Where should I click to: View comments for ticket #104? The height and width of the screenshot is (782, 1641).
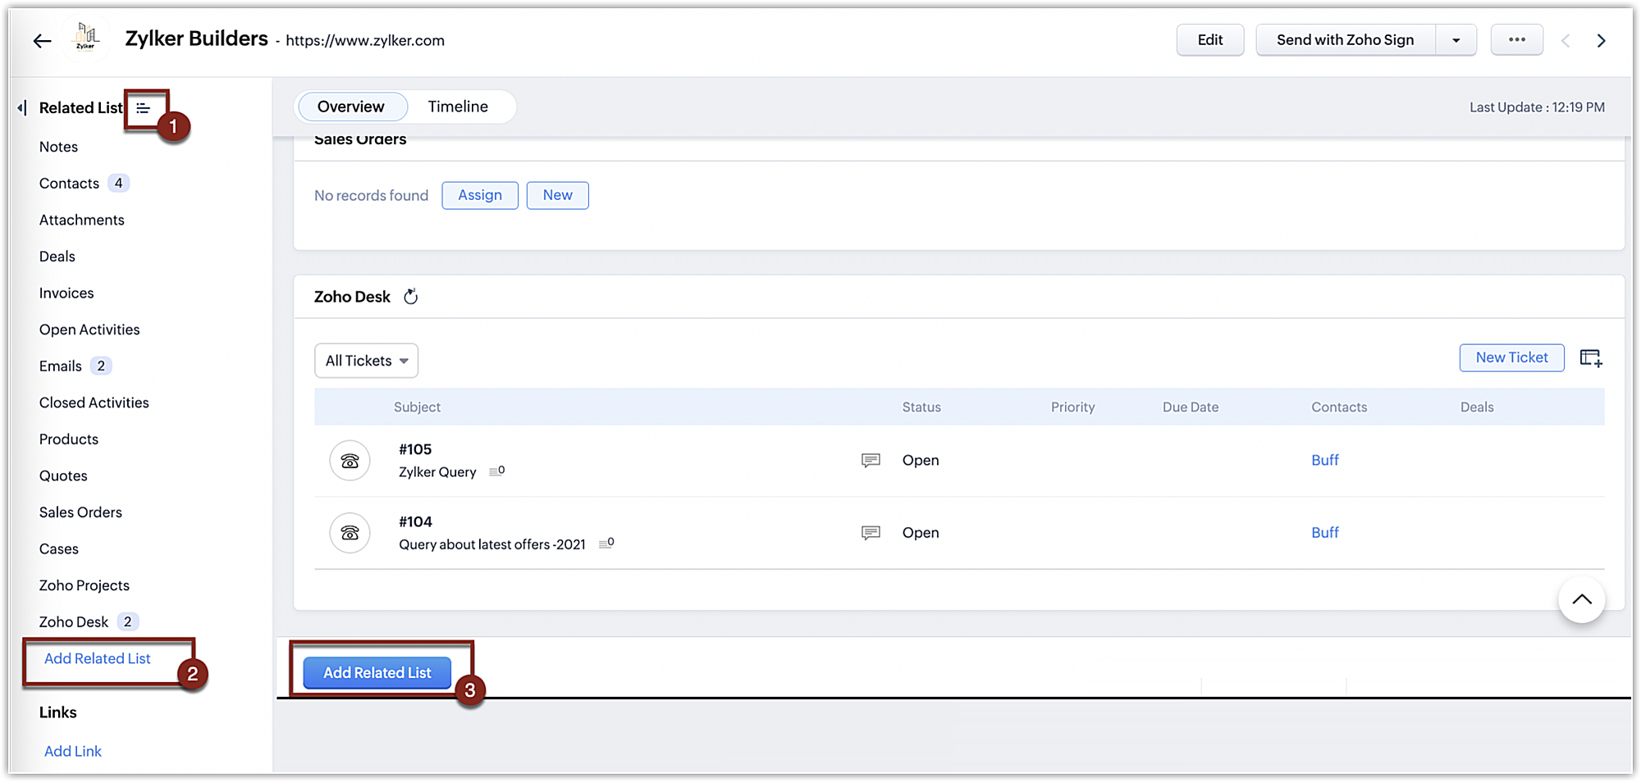click(871, 533)
